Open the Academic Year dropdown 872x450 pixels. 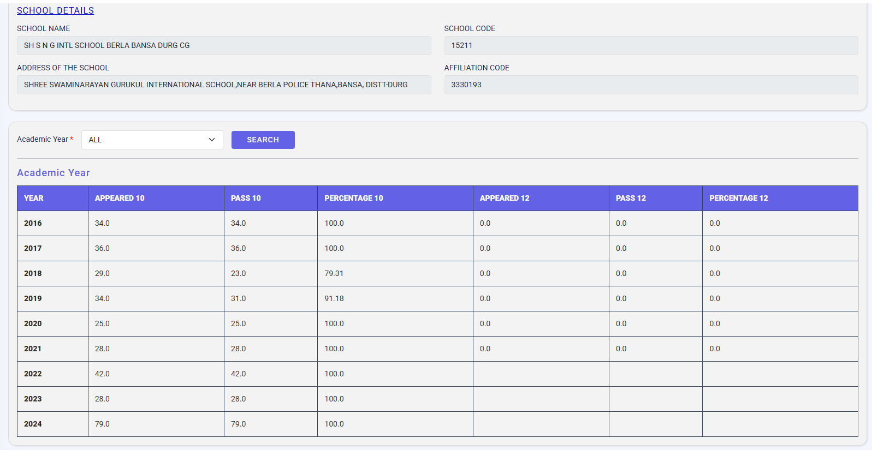(152, 140)
